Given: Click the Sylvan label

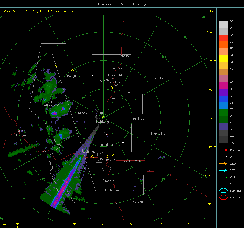Looking at the screenshot, I should click(104, 80).
